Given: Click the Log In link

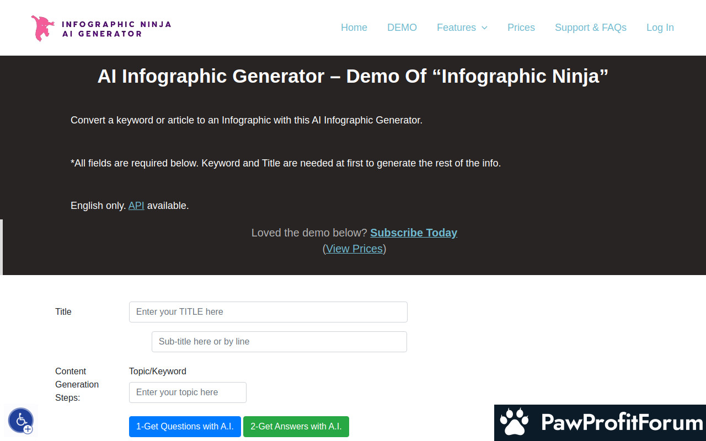Looking at the screenshot, I should (x=660, y=28).
